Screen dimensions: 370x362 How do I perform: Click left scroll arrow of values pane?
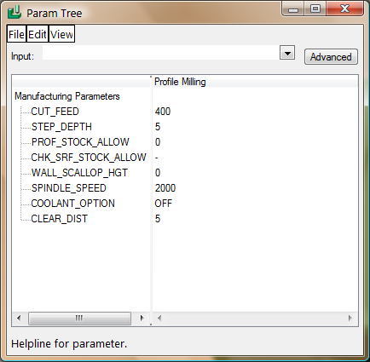[159, 318]
